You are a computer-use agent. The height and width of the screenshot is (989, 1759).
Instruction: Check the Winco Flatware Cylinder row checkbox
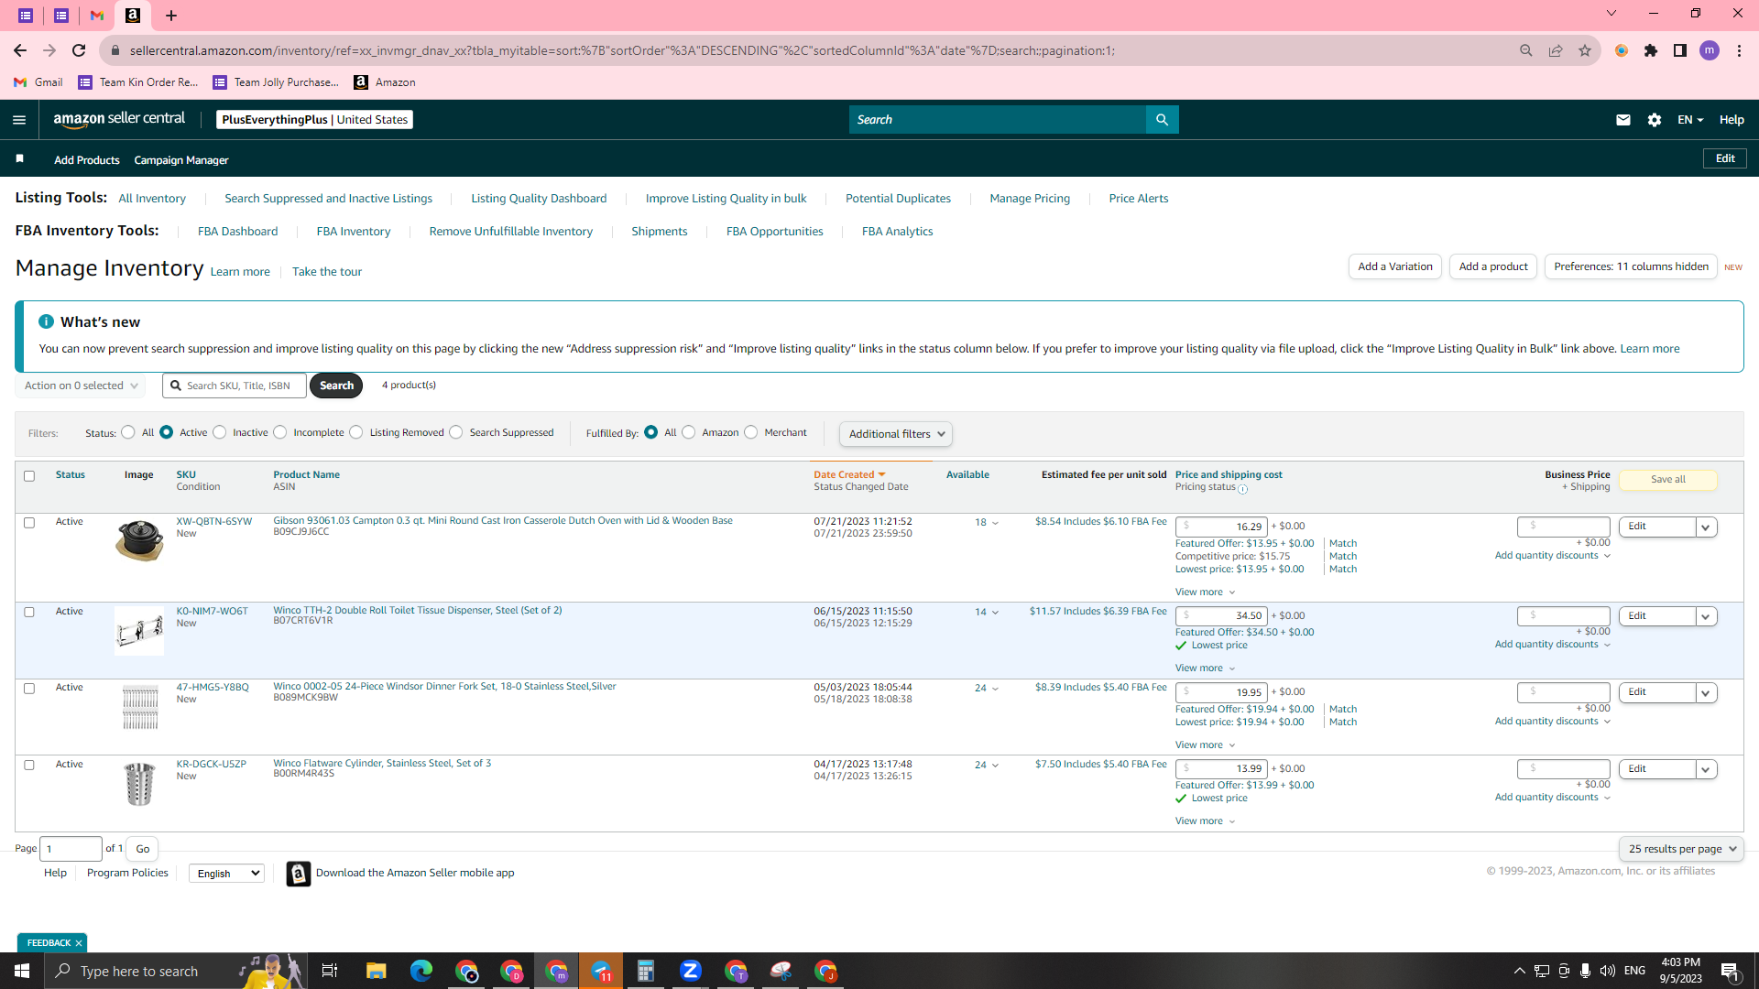click(29, 766)
